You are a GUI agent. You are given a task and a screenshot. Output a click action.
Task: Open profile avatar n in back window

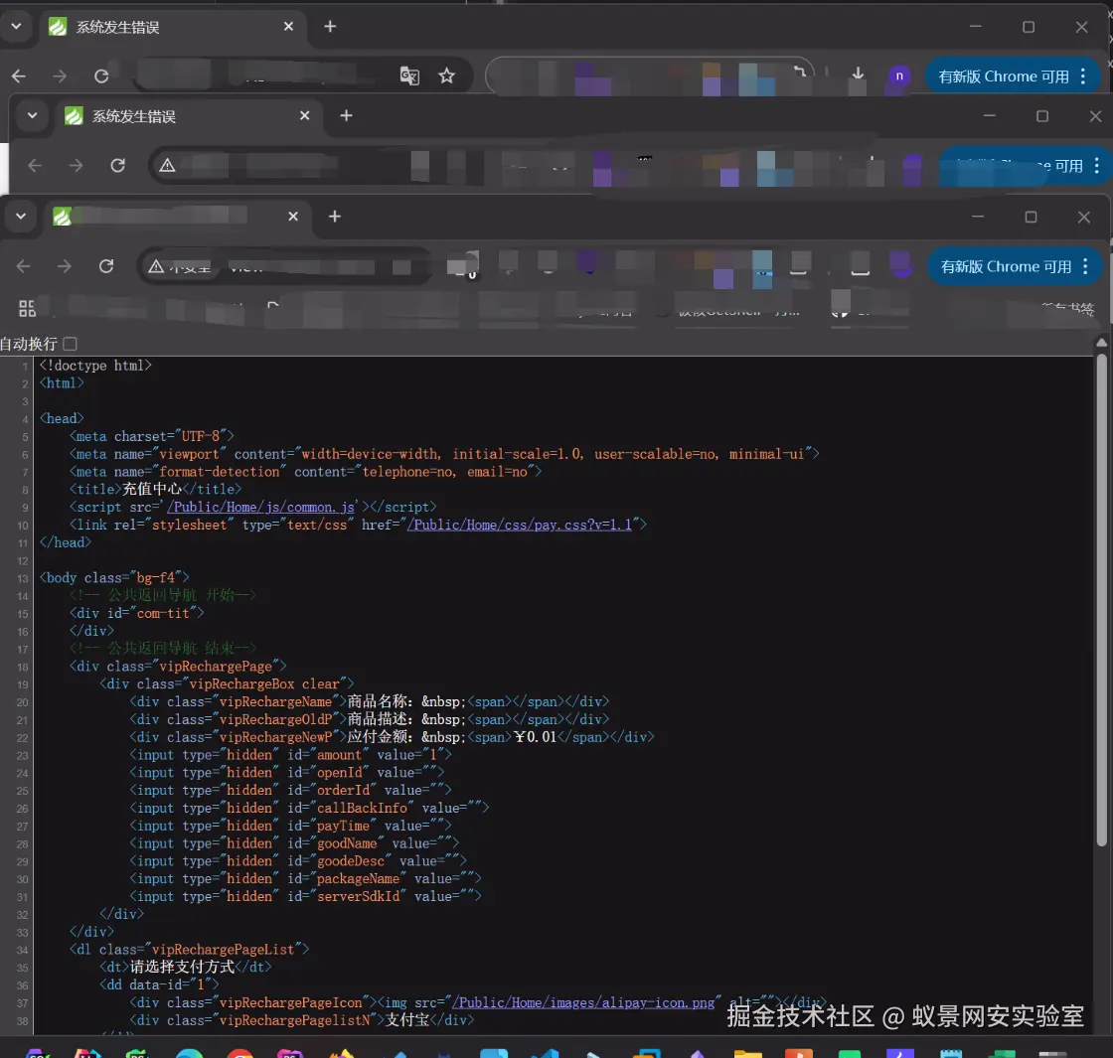(x=899, y=76)
